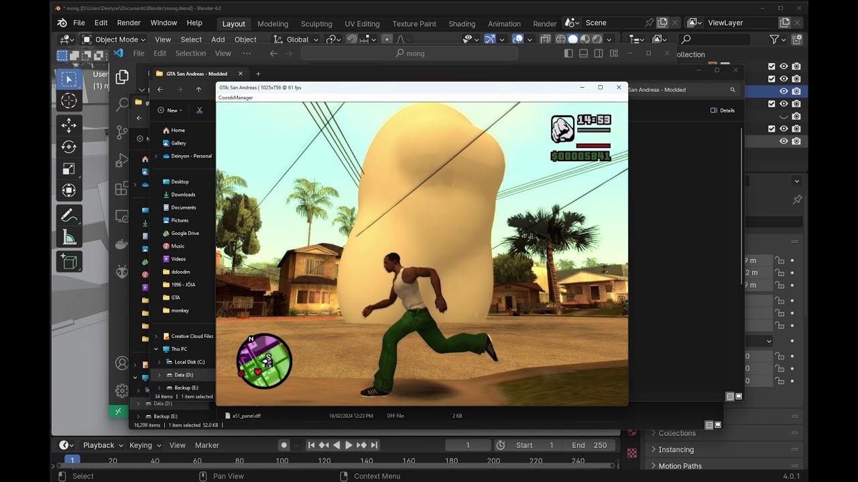Open Blender's Window menu
Screen dimensions: 858x482
pos(164,23)
